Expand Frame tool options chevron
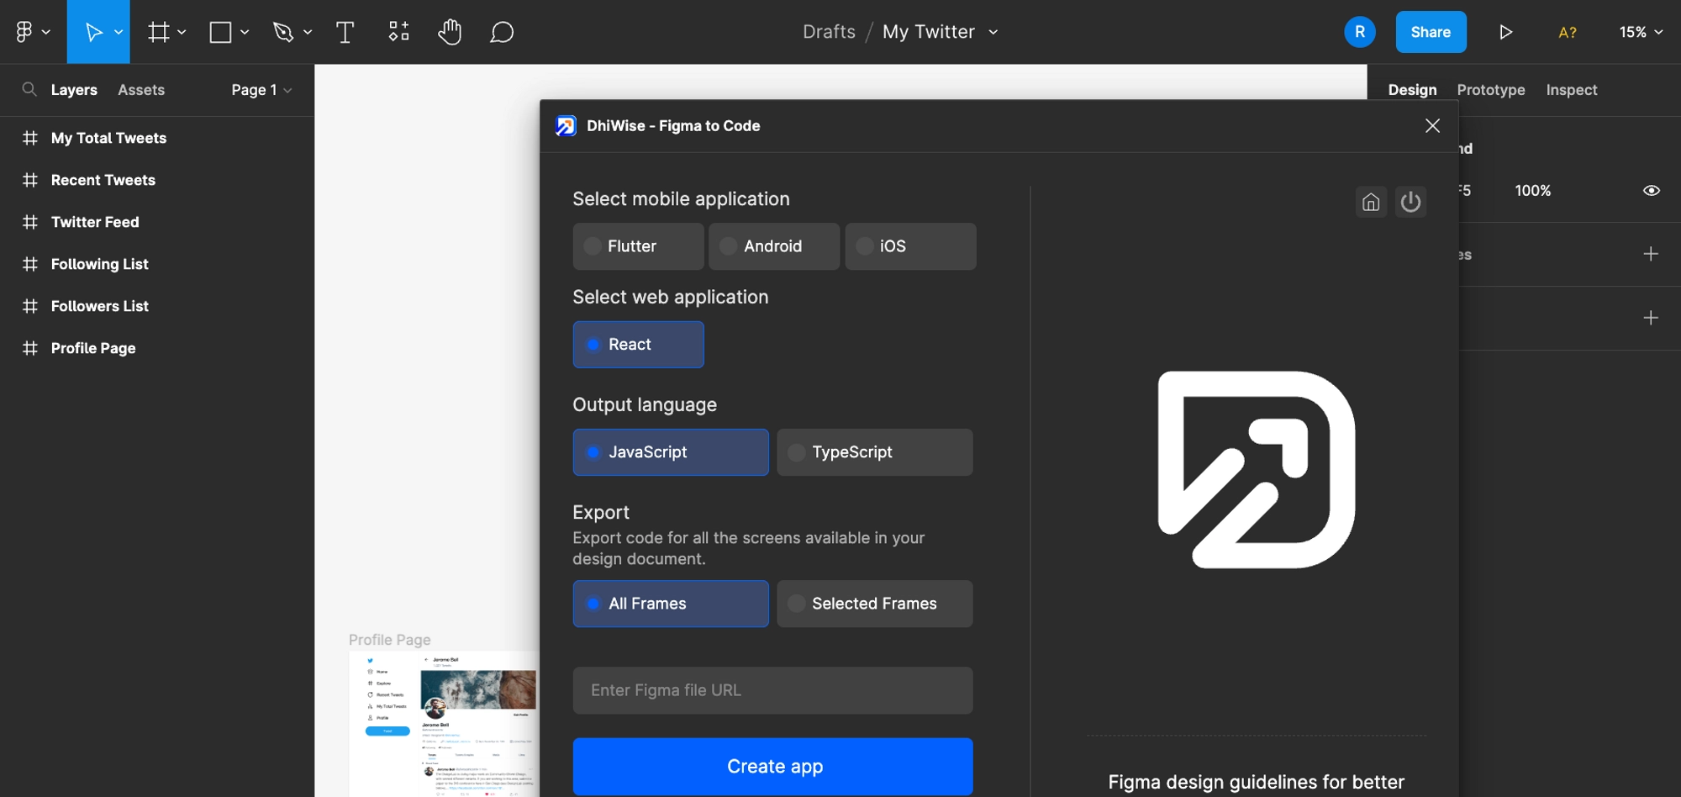 coord(182,32)
